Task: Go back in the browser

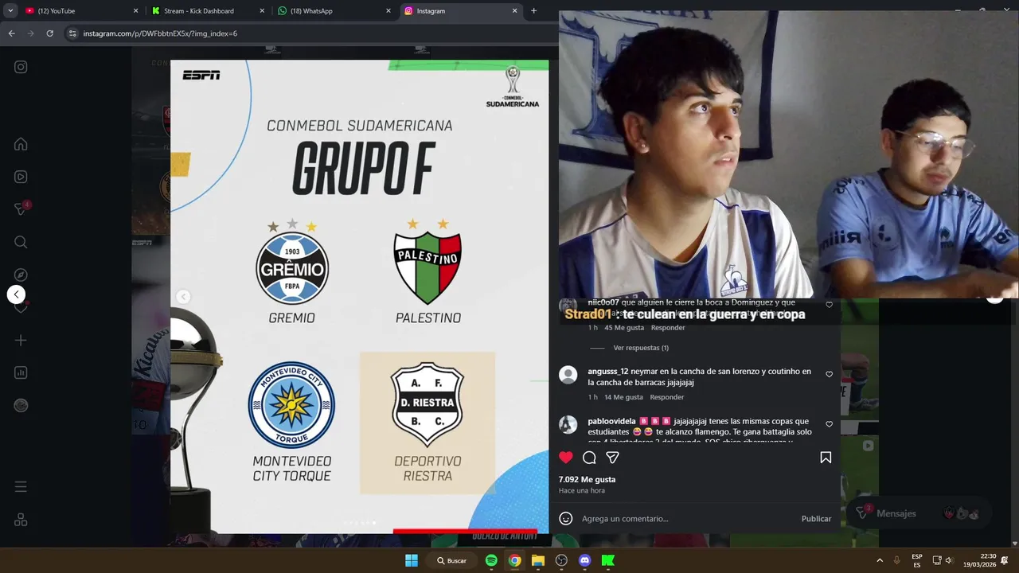Action: [11, 33]
